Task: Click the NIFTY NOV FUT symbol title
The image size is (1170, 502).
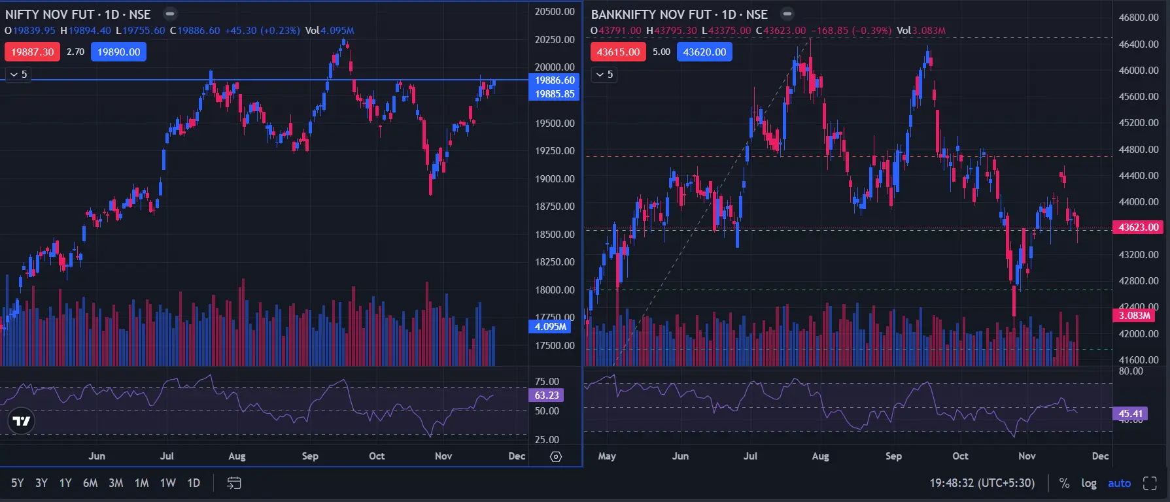Action: point(78,14)
